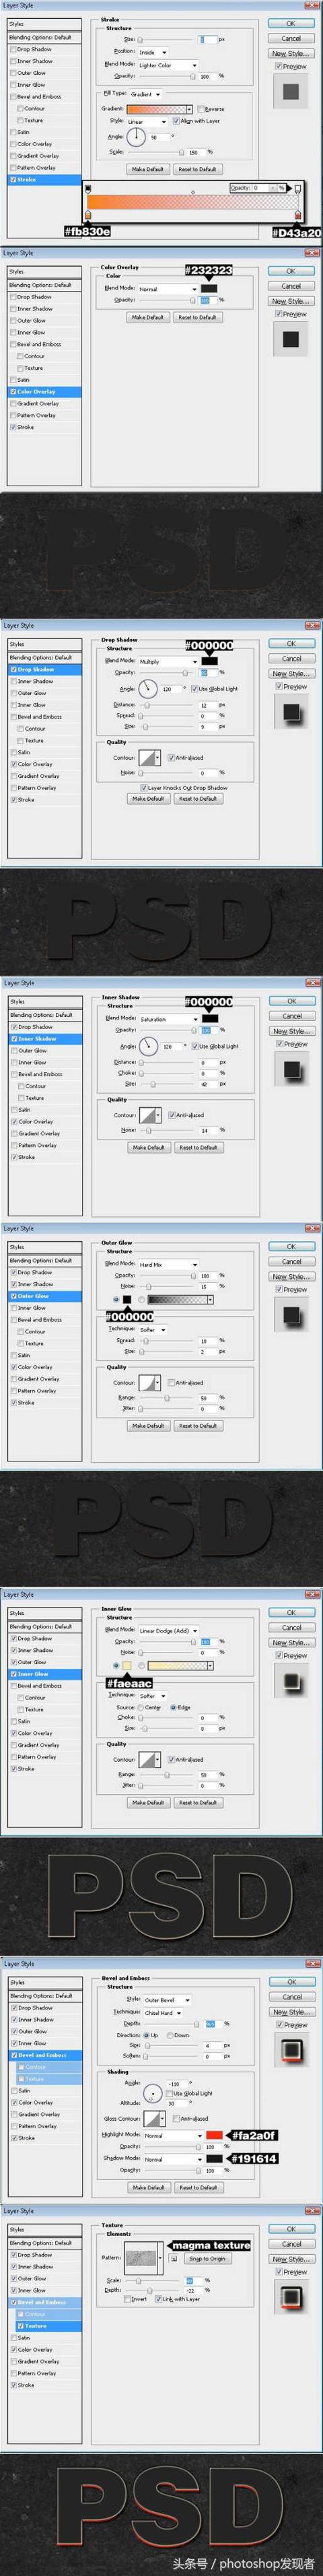The width and height of the screenshot is (323, 2576).
Task: Toggle Preview checkbox in the Outer Glow dialog
Action: pyautogui.click(x=278, y=1289)
